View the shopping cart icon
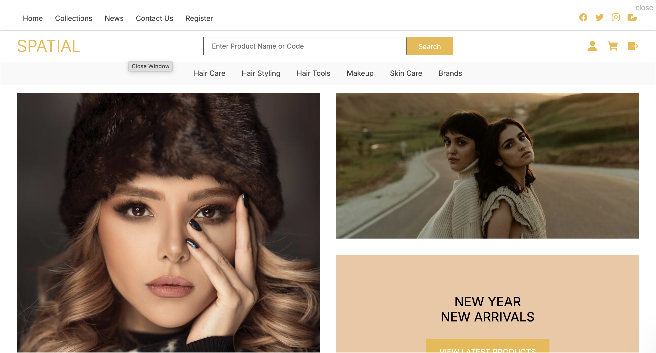 click(613, 46)
